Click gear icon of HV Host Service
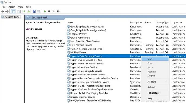The image size is (186, 103). (x=68, y=52)
